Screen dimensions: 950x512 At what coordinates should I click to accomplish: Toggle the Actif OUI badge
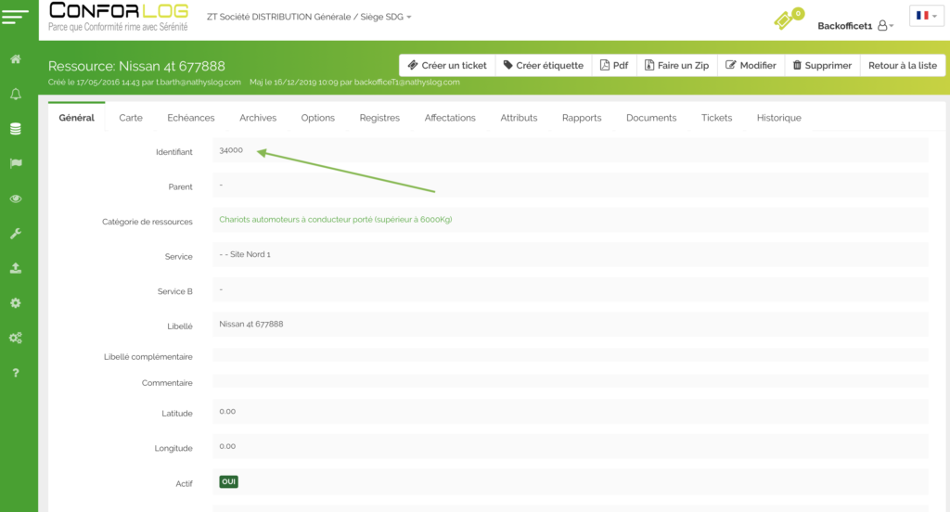pos(228,481)
